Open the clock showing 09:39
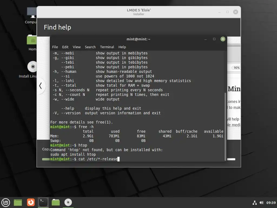This screenshot has width=277, height=208. [x=271, y=203]
